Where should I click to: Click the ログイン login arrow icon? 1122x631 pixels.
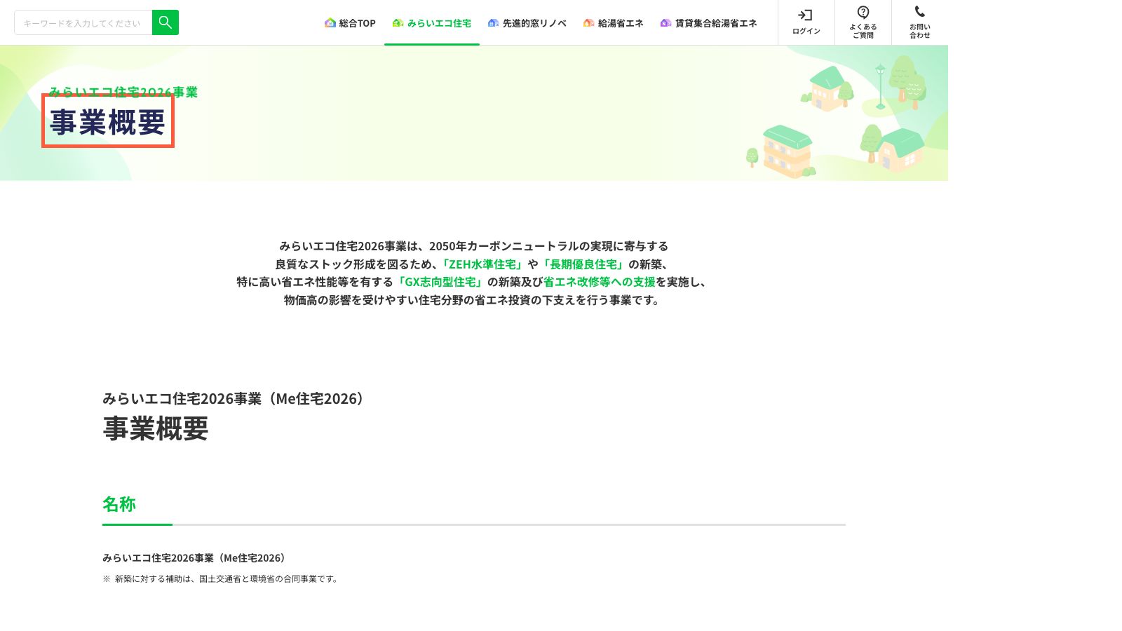(806, 15)
